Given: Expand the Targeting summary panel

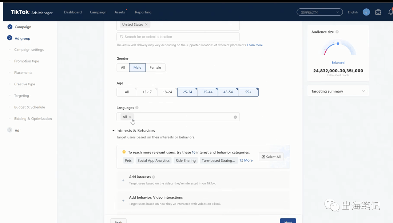Looking at the screenshot, I should pyautogui.click(x=338, y=91).
